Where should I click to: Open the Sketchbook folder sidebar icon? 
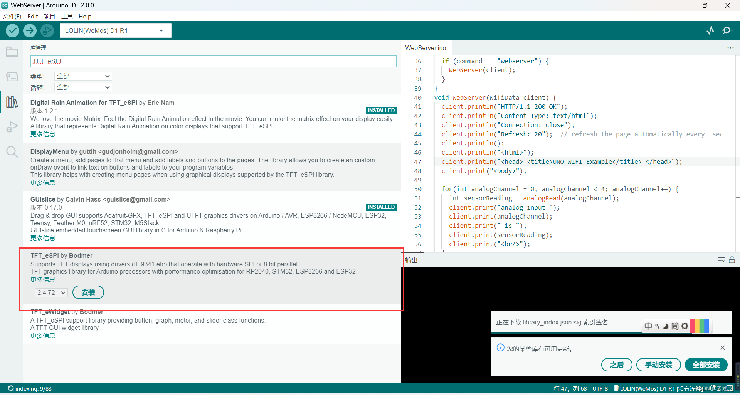(12, 52)
